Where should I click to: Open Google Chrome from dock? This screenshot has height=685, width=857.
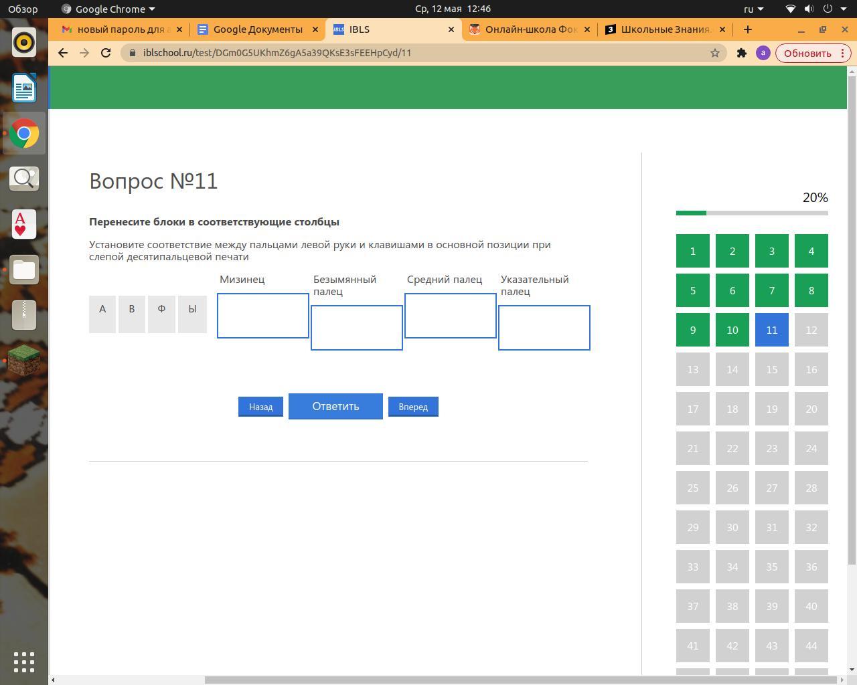[x=24, y=134]
